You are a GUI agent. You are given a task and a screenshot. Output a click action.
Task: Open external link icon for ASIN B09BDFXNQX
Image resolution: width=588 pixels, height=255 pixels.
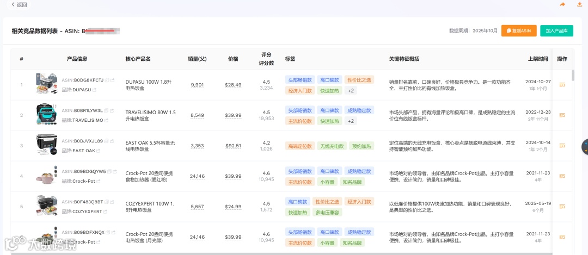[x=114, y=233]
